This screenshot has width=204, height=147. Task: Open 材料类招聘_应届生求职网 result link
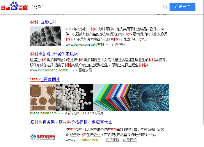click(x=54, y=54)
